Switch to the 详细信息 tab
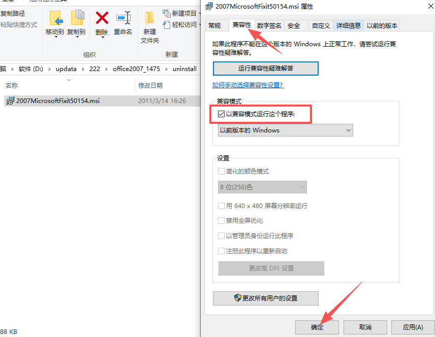 [x=349, y=26]
